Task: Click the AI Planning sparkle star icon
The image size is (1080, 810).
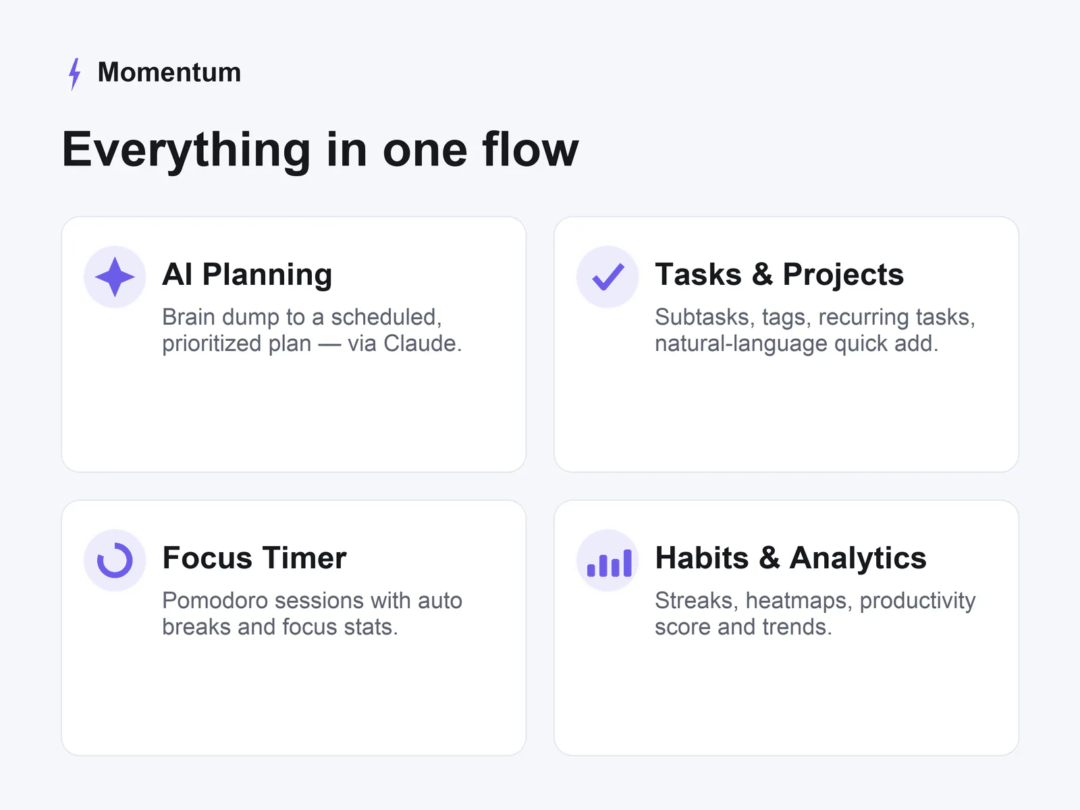Action: (x=115, y=277)
